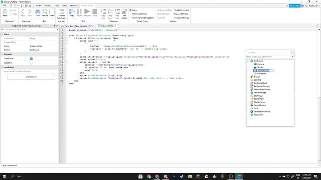Image resolution: width=321 pixels, height=180 pixels.
Task: Expand the StarterPlayer tree node
Action: 248,102
